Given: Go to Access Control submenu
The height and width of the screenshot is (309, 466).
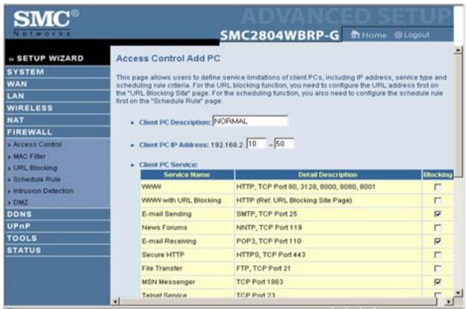Looking at the screenshot, I should click(37, 144).
